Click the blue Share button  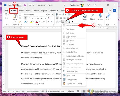pyautogui.click(x=114, y=10)
